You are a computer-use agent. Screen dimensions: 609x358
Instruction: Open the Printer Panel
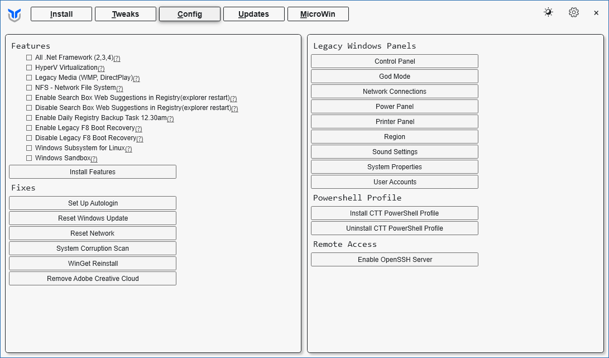point(395,122)
